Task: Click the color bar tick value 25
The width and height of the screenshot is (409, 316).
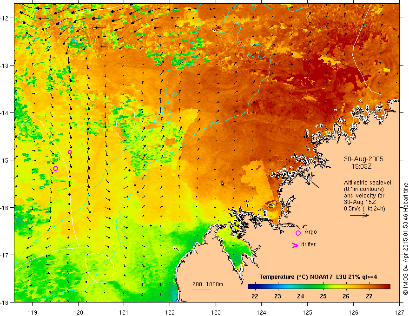Action: pyautogui.click(x=323, y=296)
